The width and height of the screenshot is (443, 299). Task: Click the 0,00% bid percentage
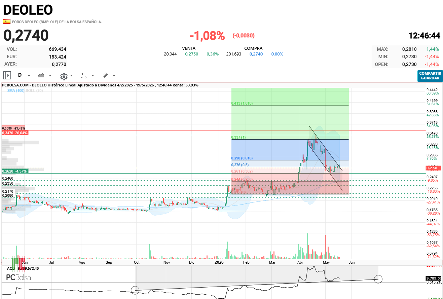277,54
